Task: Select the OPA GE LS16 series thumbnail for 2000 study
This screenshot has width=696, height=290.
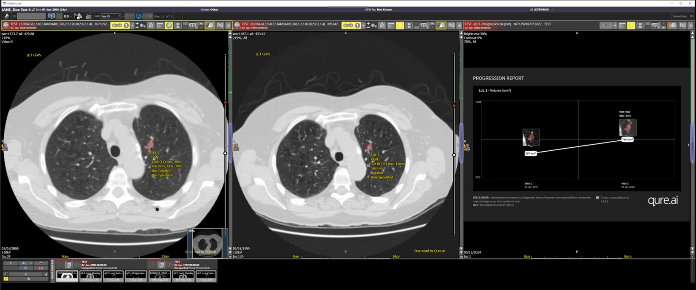Action: (x=67, y=276)
